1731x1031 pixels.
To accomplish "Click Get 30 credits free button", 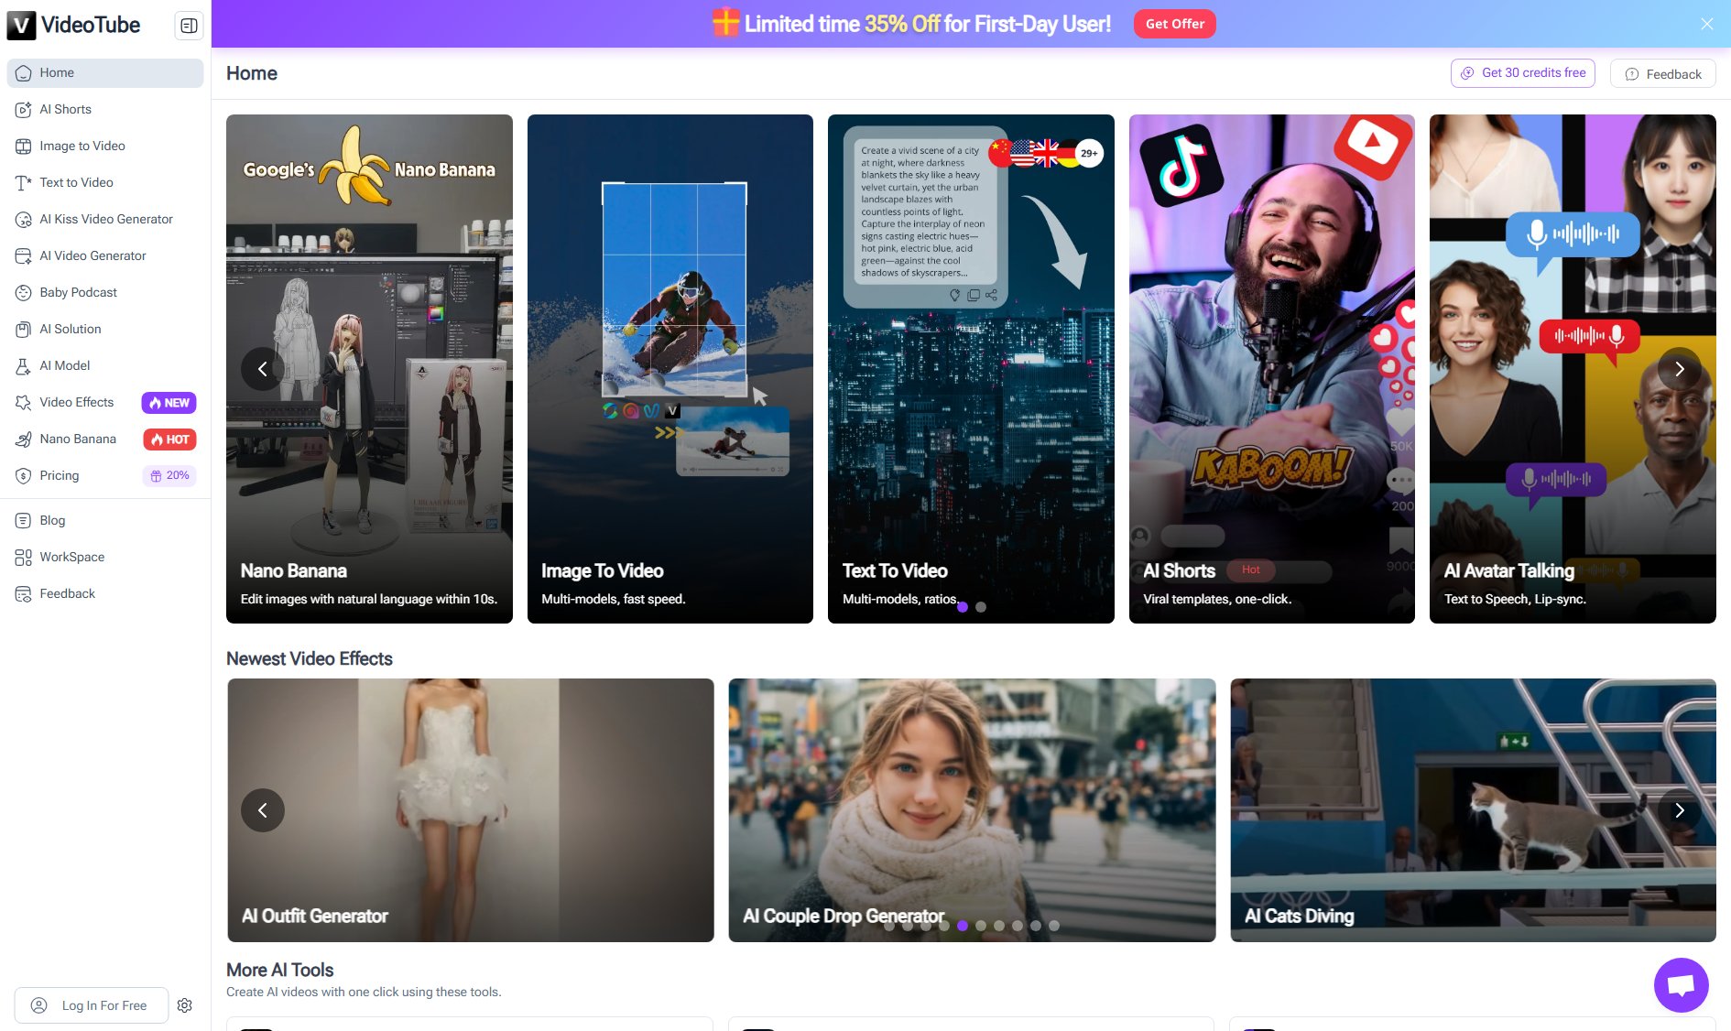I will 1523,73.
